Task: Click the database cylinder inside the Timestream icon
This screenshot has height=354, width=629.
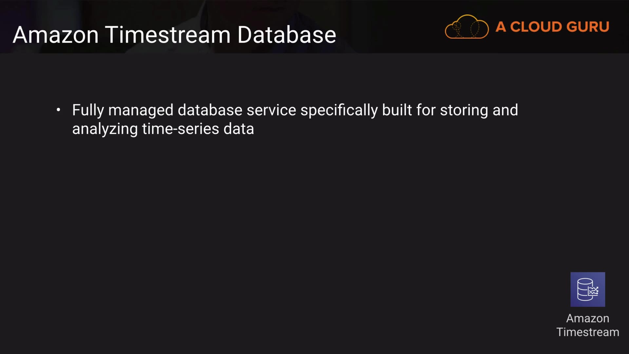Action: point(584,289)
